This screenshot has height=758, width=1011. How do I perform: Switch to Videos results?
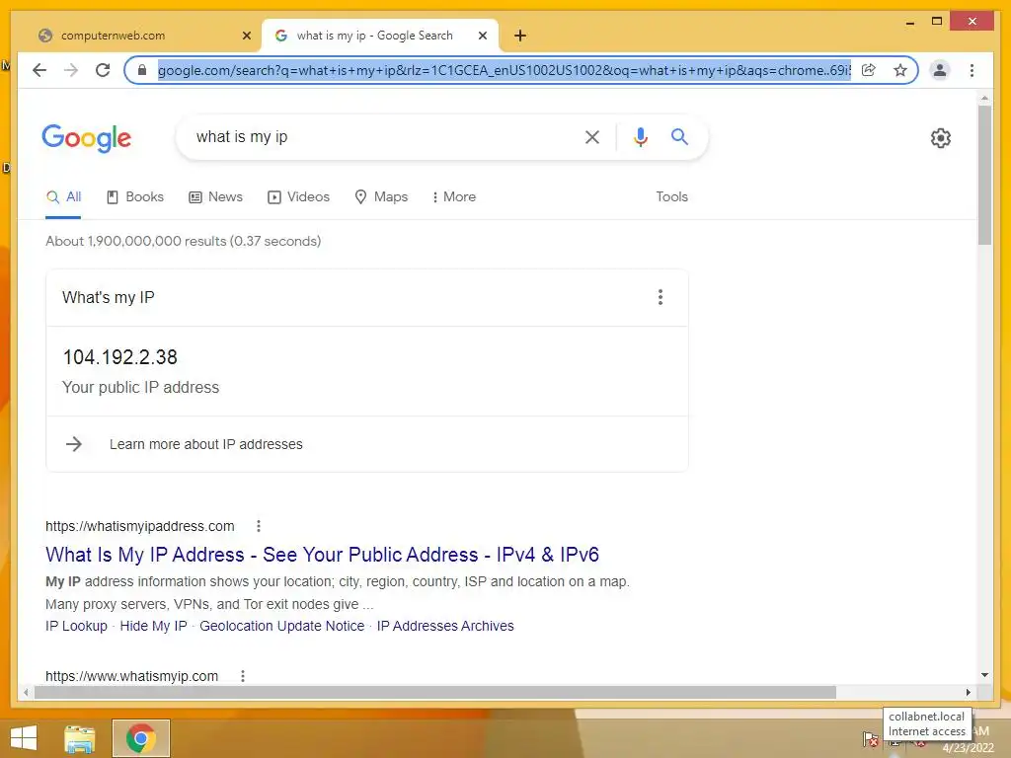point(298,197)
